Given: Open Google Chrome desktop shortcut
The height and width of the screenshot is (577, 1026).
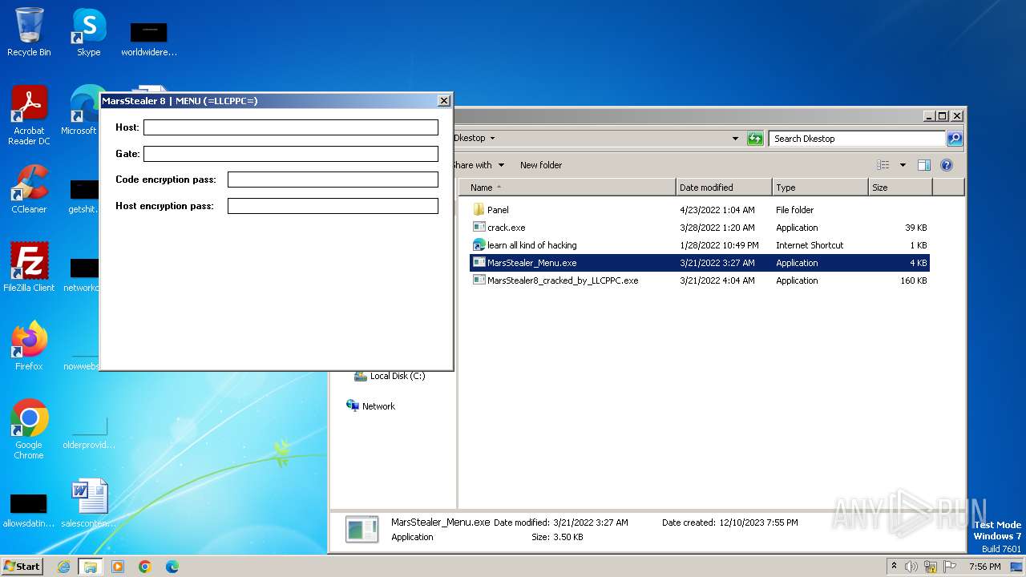Looking at the screenshot, I should (29, 429).
